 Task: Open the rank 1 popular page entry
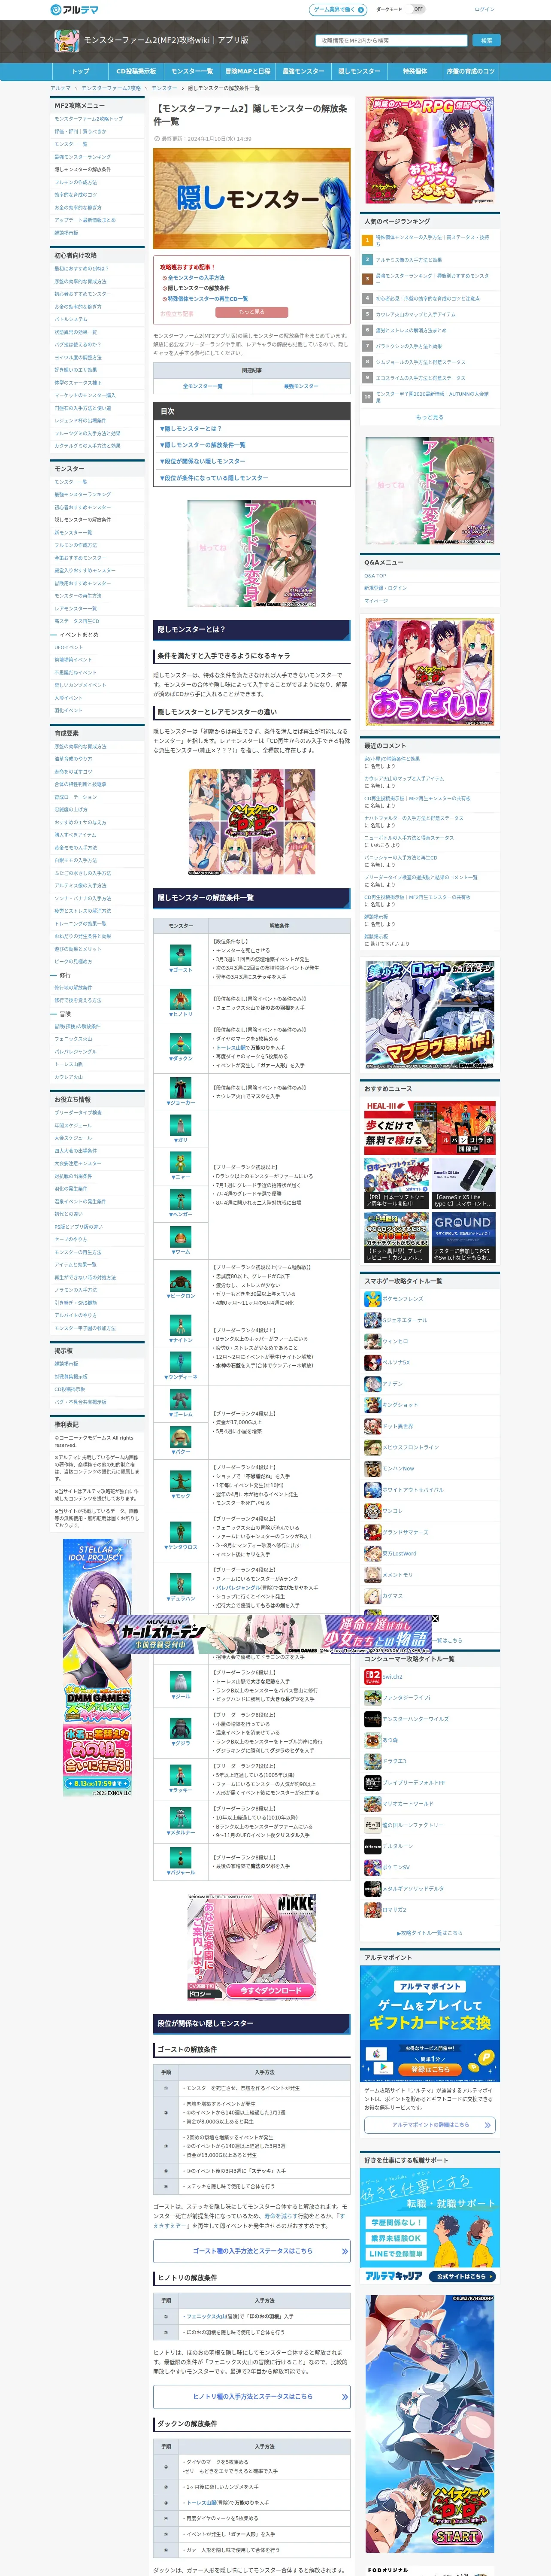point(429,240)
